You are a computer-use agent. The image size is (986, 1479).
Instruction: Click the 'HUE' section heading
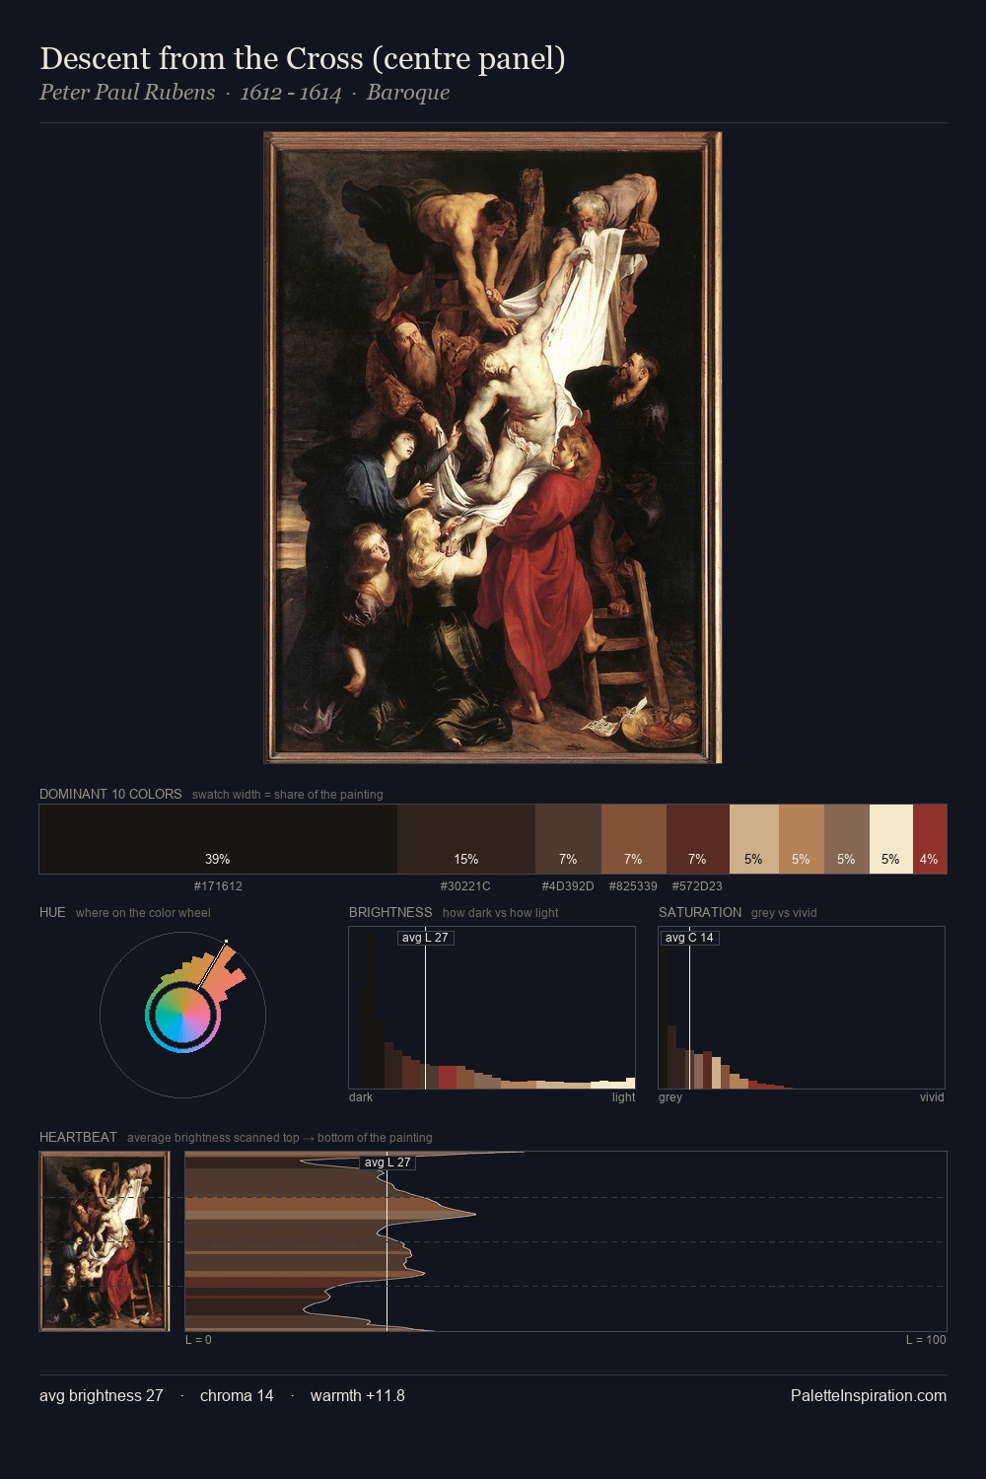(52, 912)
